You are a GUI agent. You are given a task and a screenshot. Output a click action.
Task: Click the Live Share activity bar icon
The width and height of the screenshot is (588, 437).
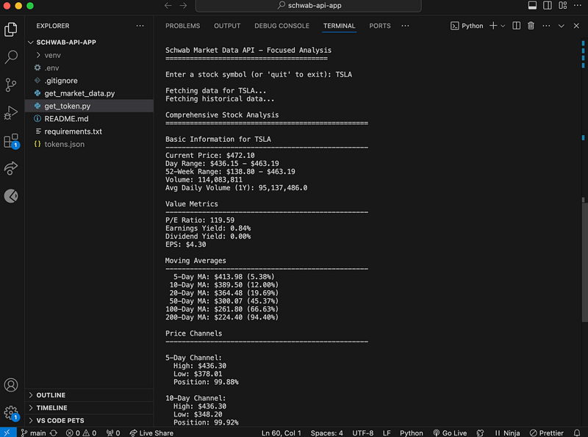tap(11, 168)
